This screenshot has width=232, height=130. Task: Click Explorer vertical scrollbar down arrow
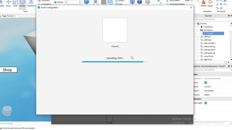coord(231,59)
